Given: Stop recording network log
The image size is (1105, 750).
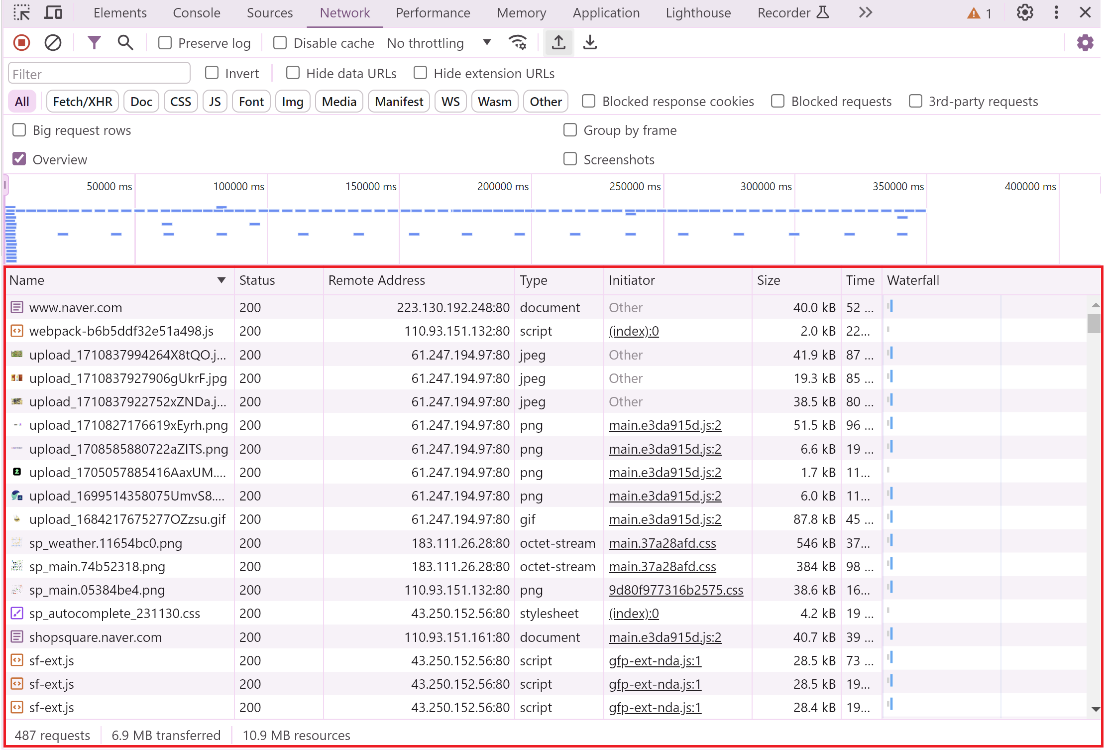Looking at the screenshot, I should (x=21, y=43).
